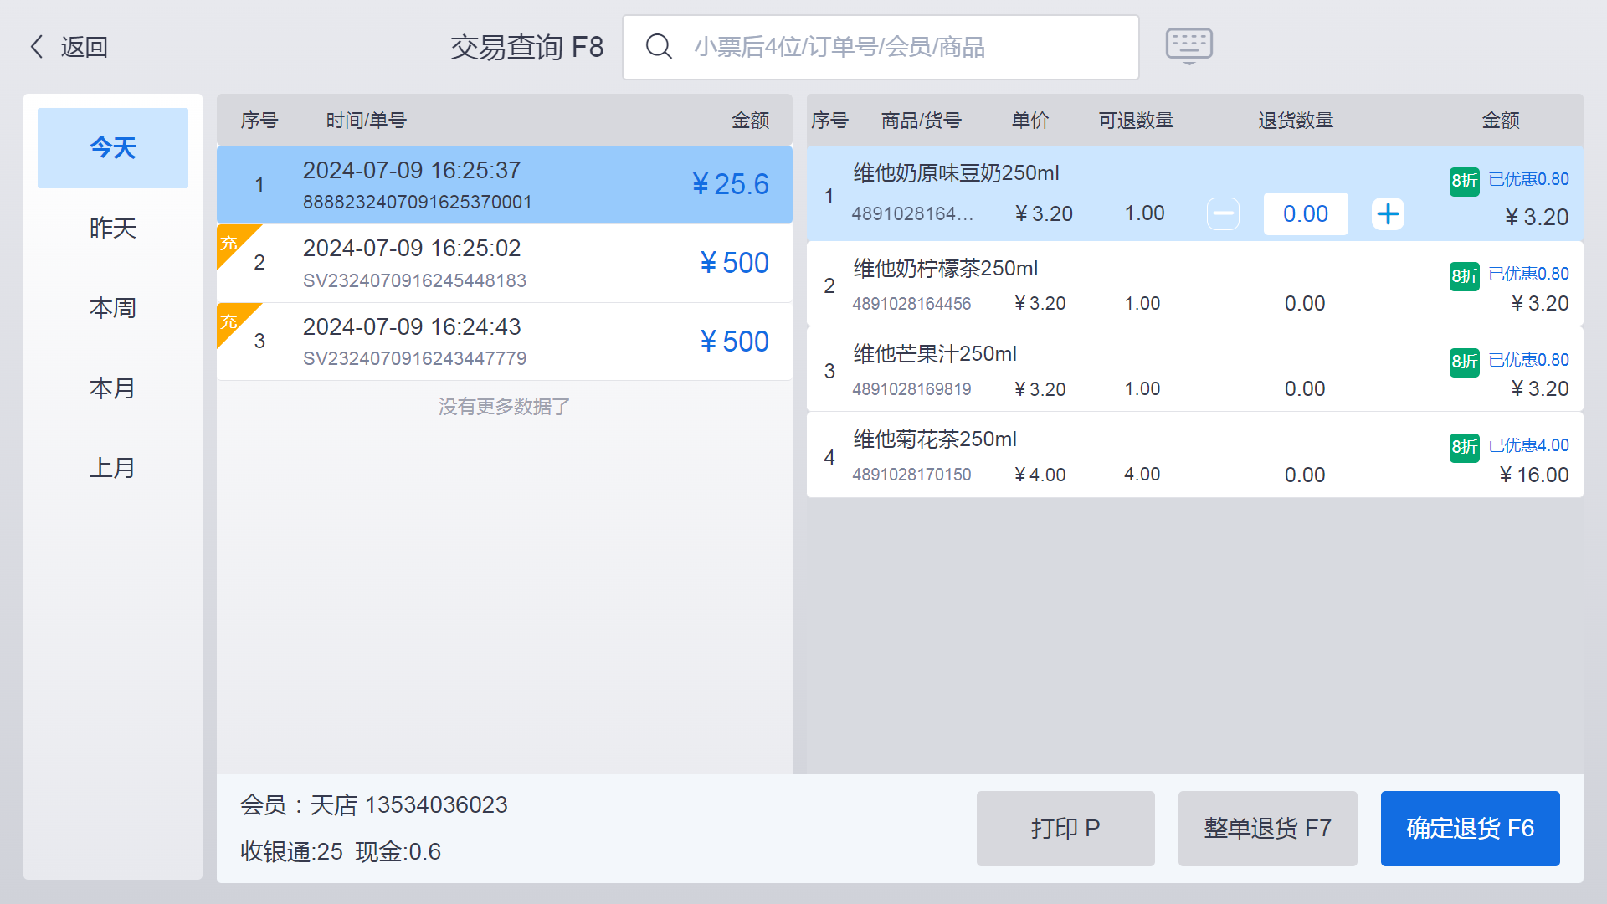1607x904 pixels.
Task: Click the return quantity input showing 0.00
Action: click(x=1305, y=213)
